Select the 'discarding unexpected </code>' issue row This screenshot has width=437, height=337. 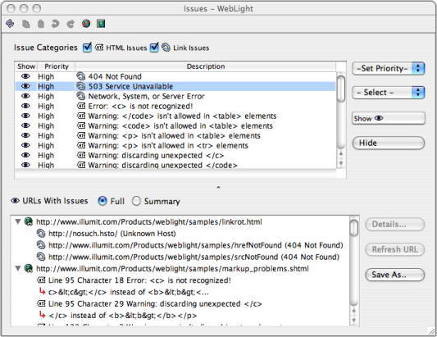(x=175, y=165)
